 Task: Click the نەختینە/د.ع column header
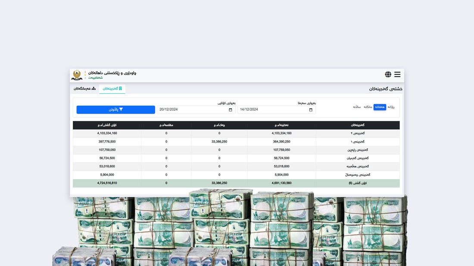coord(281,125)
